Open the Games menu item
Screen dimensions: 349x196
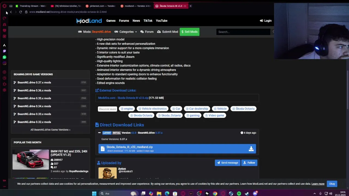111,21
